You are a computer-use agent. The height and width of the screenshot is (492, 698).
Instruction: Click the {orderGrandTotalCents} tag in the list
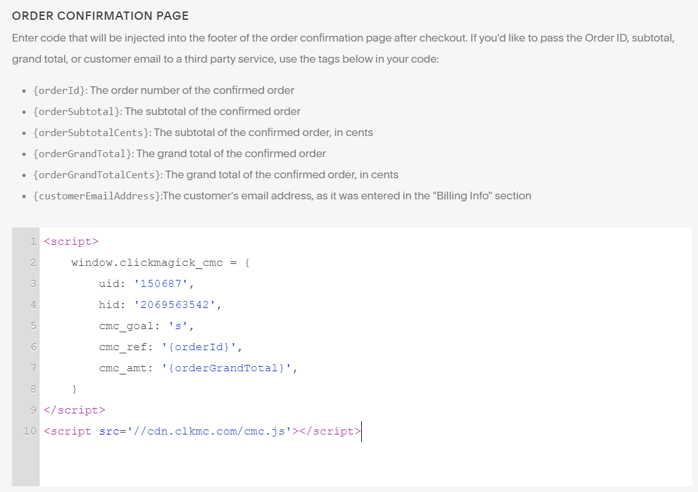click(x=97, y=175)
